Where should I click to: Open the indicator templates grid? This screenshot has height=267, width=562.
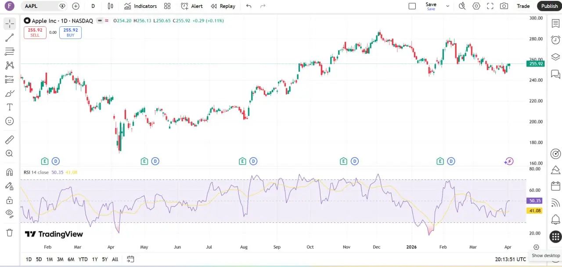(167, 6)
